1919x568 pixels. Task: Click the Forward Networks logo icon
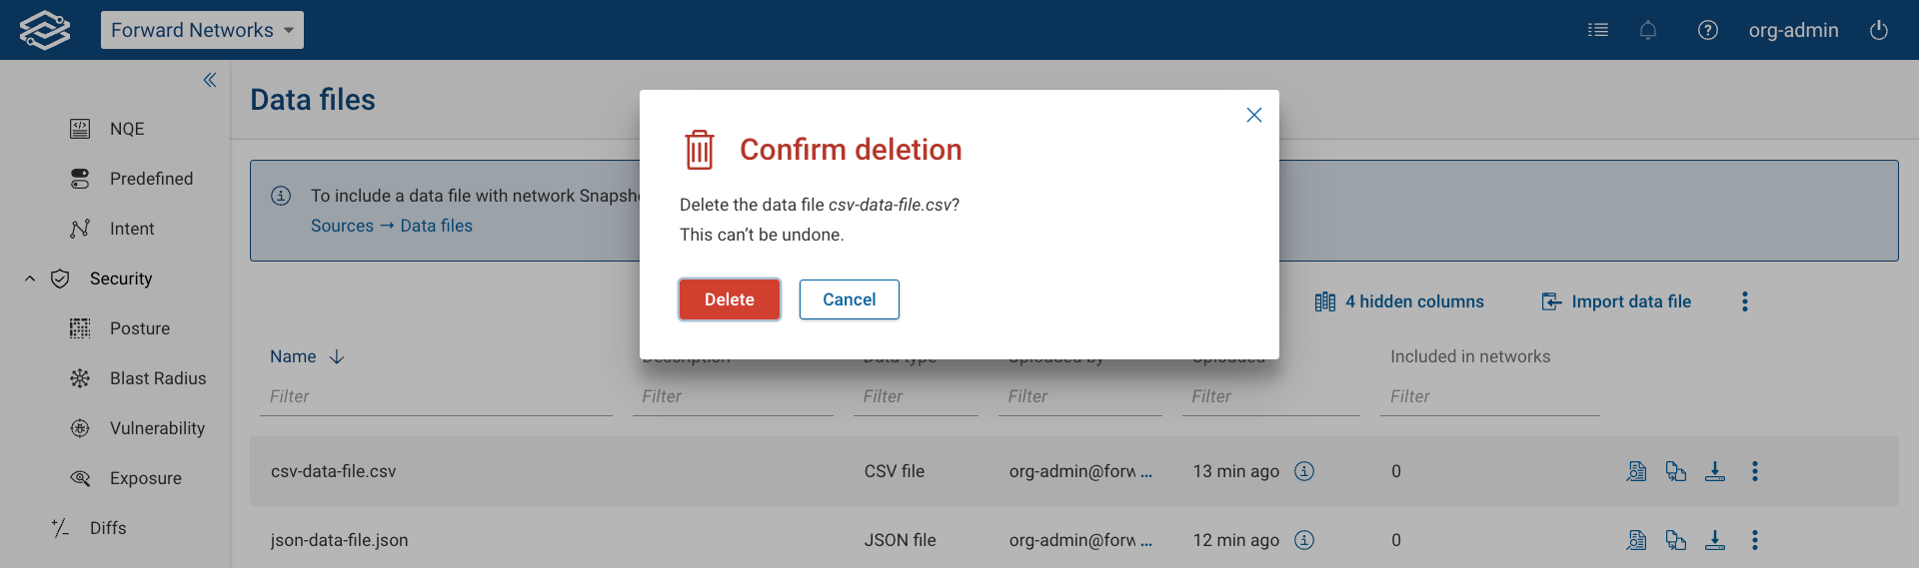pyautogui.click(x=45, y=30)
